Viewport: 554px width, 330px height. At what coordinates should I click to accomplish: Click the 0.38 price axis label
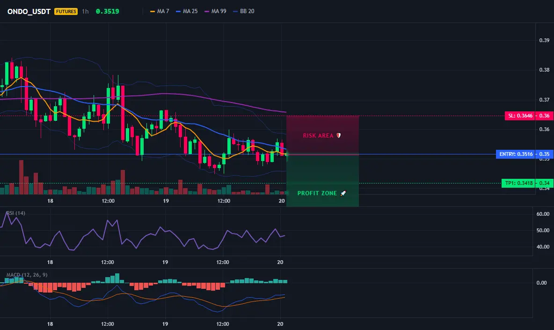pyautogui.click(x=544, y=70)
